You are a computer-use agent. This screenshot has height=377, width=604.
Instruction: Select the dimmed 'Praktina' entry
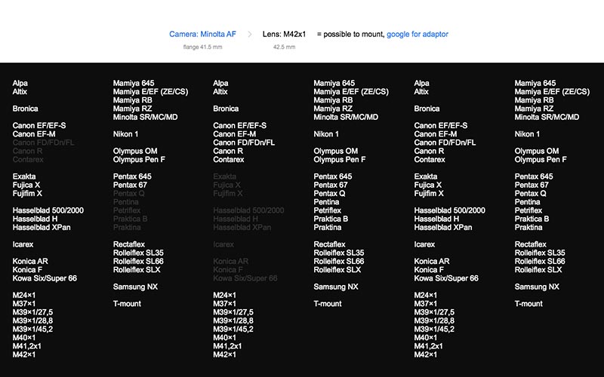point(127,227)
